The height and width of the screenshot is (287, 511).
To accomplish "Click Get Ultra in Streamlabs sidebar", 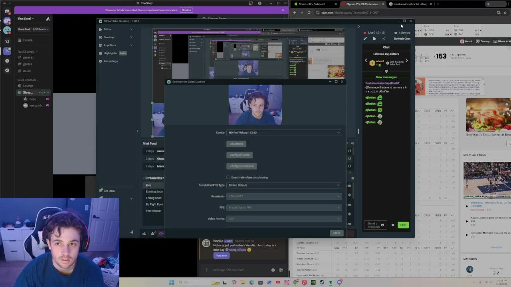I will [x=107, y=191].
